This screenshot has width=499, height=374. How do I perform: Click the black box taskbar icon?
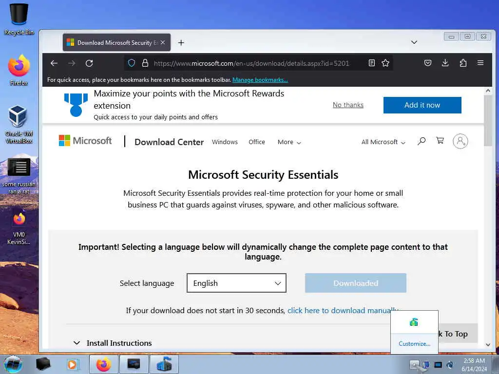[x=43, y=364]
